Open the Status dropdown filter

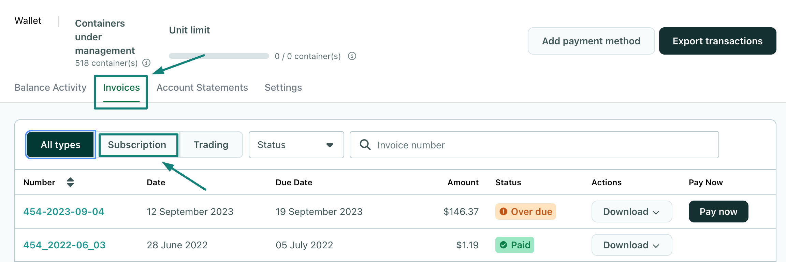(x=296, y=145)
